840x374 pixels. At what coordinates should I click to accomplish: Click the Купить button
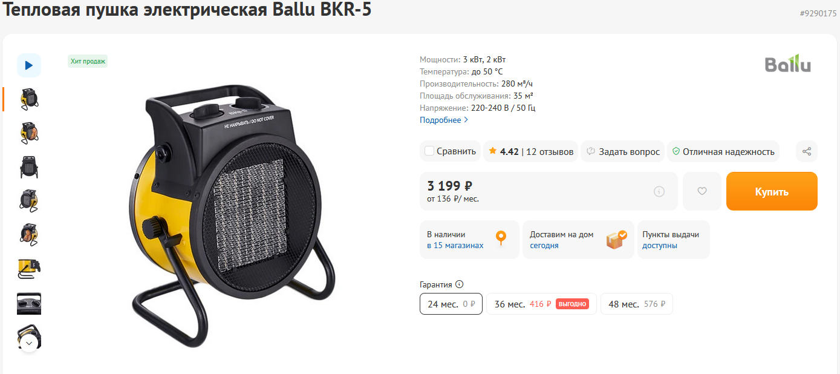coord(772,191)
